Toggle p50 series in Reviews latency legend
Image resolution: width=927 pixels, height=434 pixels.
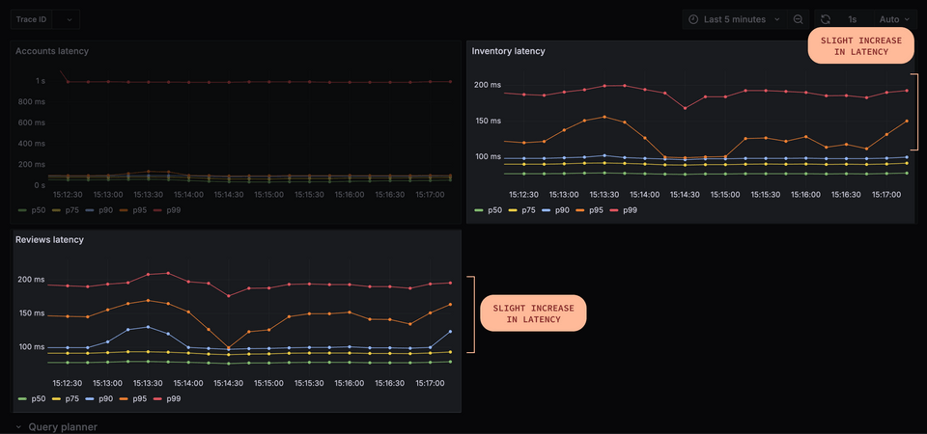tap(32, 398)
